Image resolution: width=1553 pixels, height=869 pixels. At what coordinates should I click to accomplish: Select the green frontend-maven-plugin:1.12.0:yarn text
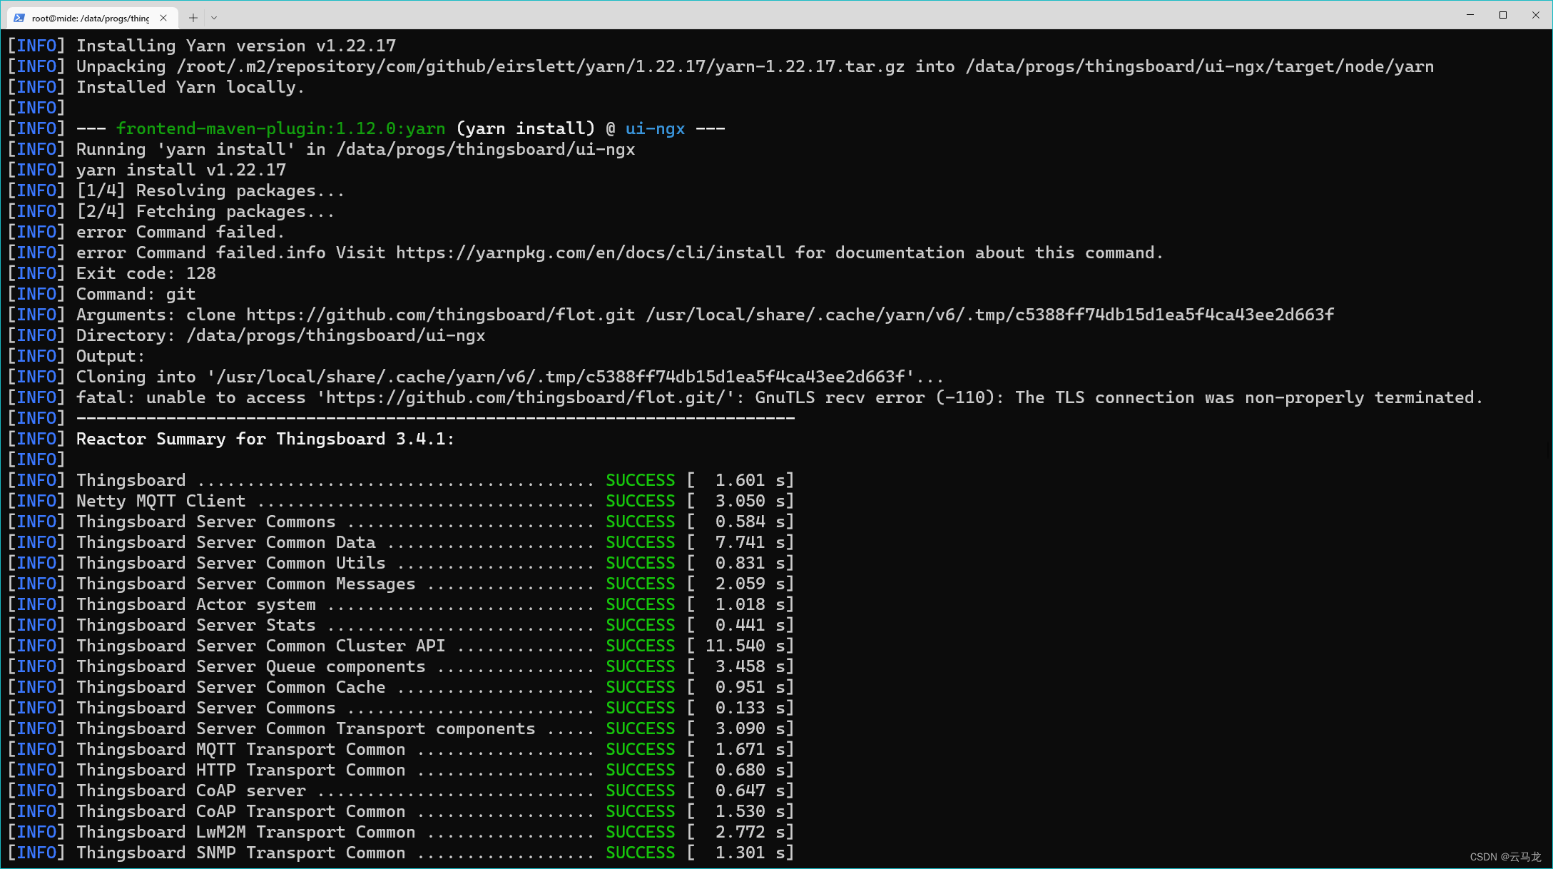(x=280, y=128)
